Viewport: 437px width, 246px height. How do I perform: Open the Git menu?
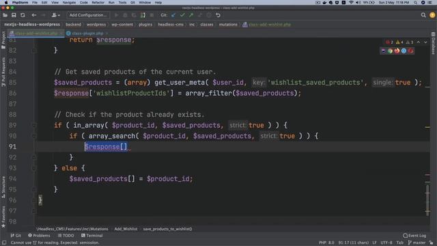[x=132, y=3]
